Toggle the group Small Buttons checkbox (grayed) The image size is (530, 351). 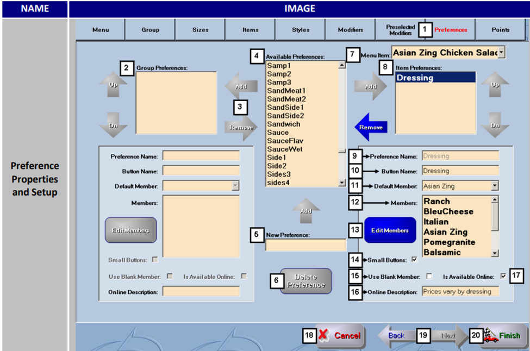(x=155, y=260)
